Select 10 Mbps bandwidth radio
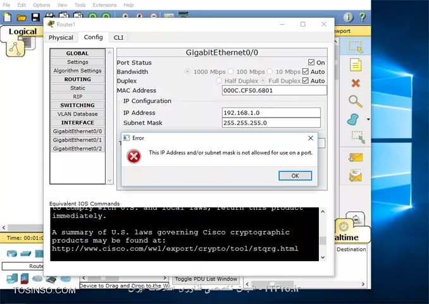Viewport: 429px width, 304px height. (x=270, y=71)
